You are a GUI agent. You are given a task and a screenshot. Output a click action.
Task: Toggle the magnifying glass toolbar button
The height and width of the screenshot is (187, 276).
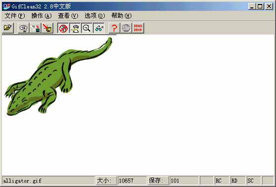click(87, 28)
